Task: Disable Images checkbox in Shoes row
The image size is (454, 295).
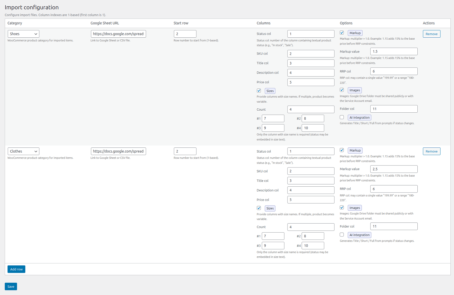Action: tap(342, 90)
